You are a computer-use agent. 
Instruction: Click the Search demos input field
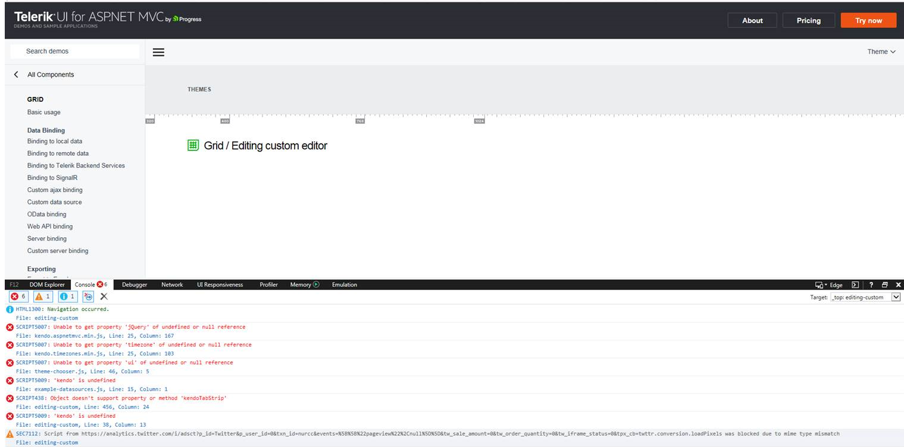tap(75, 51)
